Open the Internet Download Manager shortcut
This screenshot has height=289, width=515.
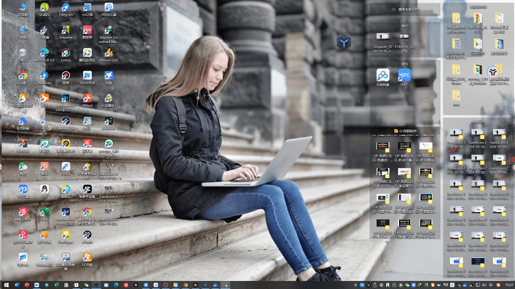coord(108,31)
